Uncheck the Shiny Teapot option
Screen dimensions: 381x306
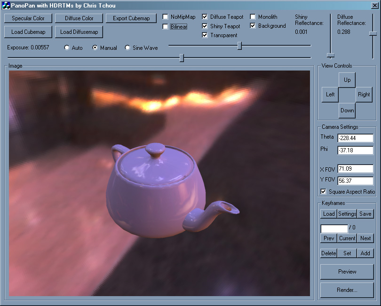click(x=205, y=26)
